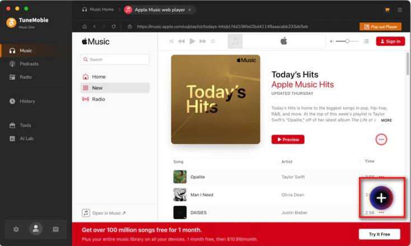Skip to previous track
Viewport: 411px width, 246px height.
click(x=181, y=41)
